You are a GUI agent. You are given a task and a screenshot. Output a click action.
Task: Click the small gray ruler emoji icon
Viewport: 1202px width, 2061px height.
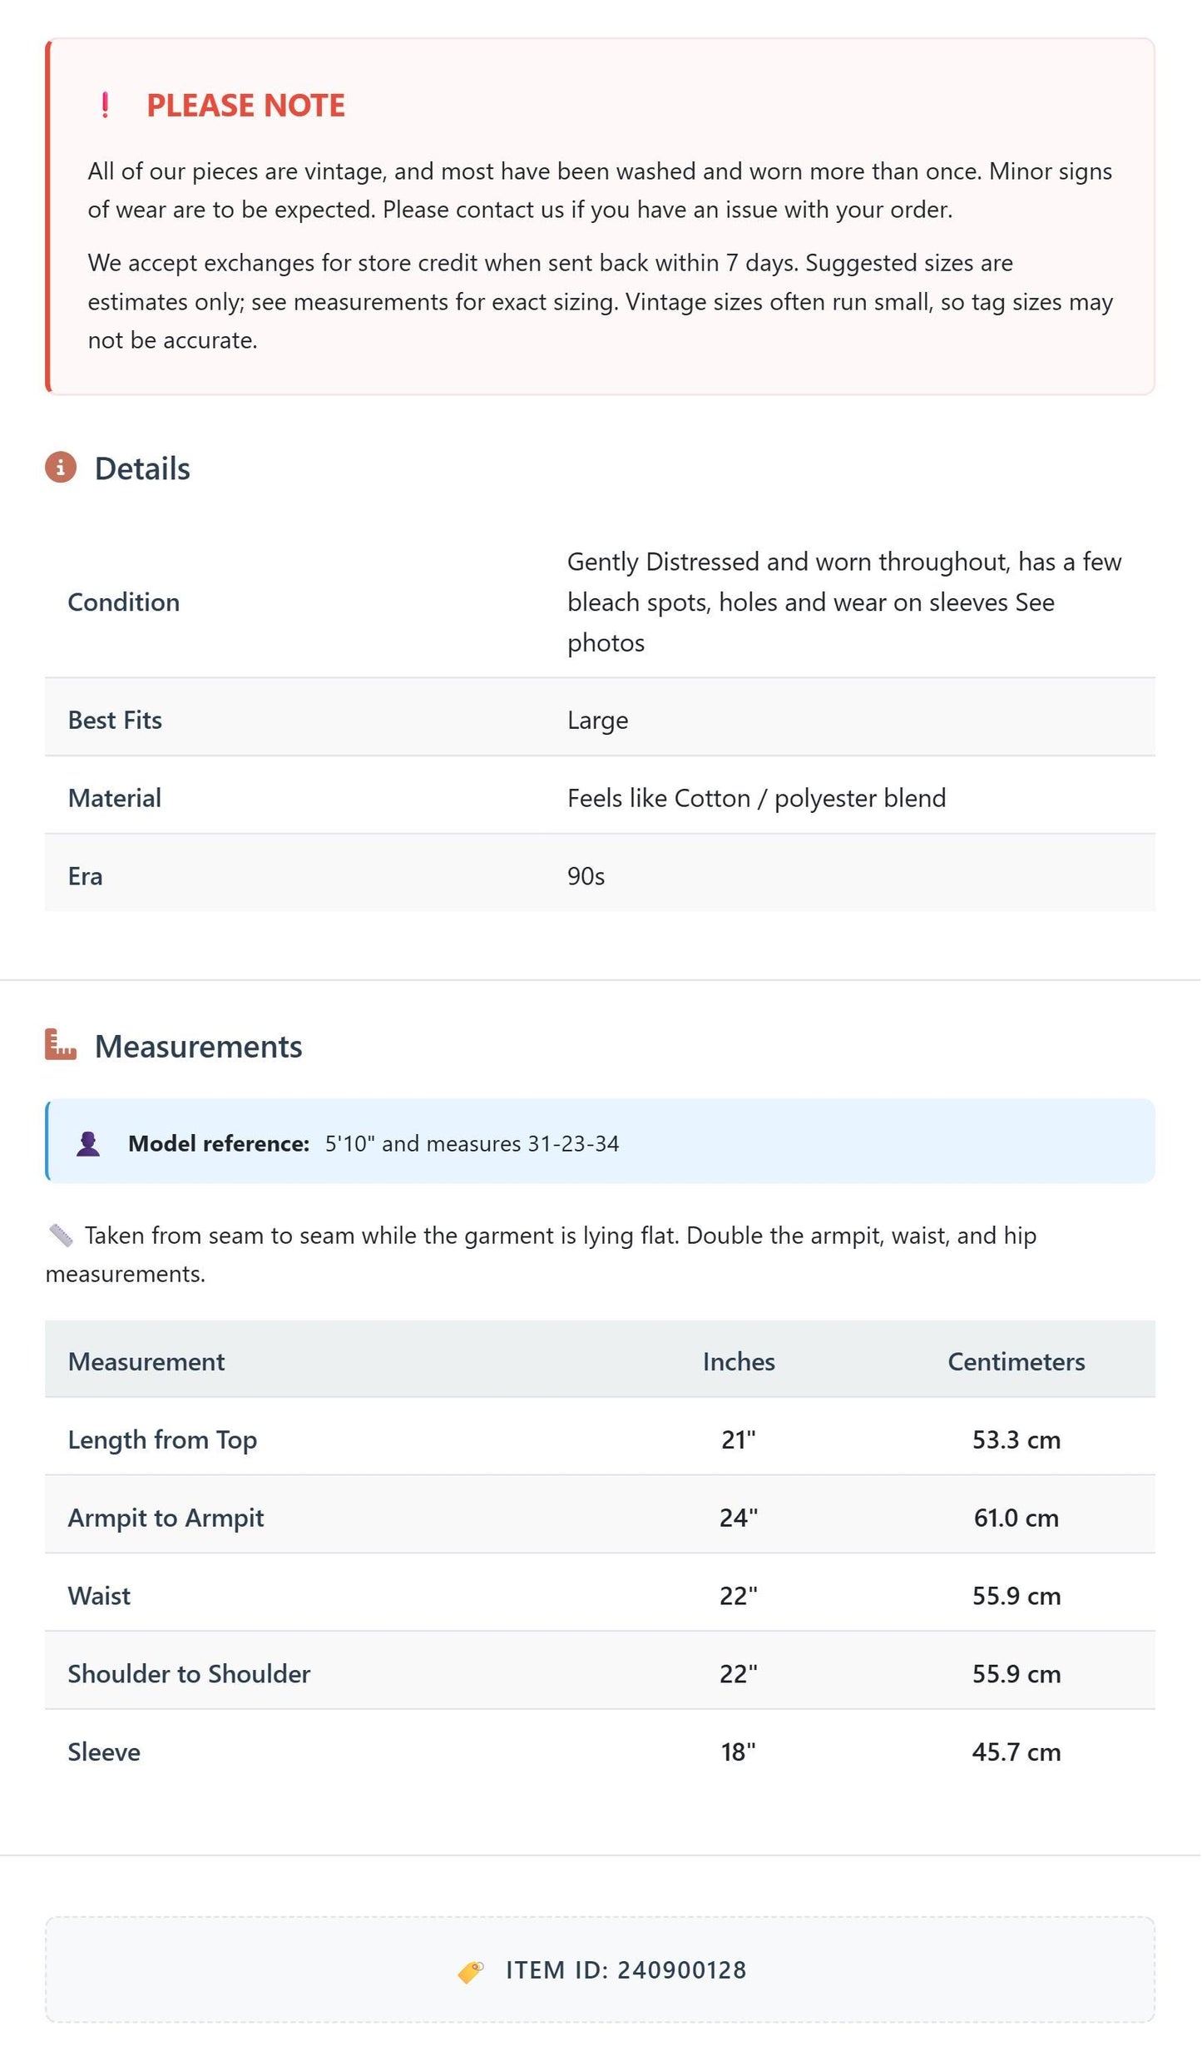click(61, 1236)
